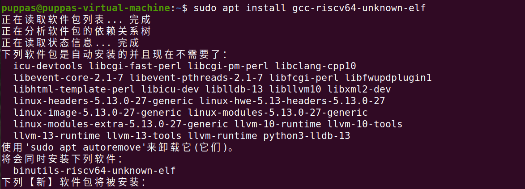Screen dimensions: 525x189
Task: Click the llvm-13-runtime package name
Action: [x=57, y=136]
